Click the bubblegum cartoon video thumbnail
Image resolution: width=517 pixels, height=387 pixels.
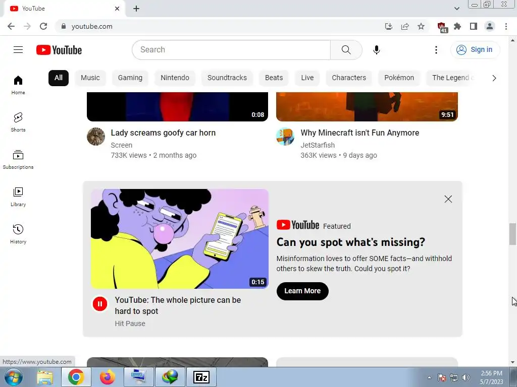(x=180, y=238)
